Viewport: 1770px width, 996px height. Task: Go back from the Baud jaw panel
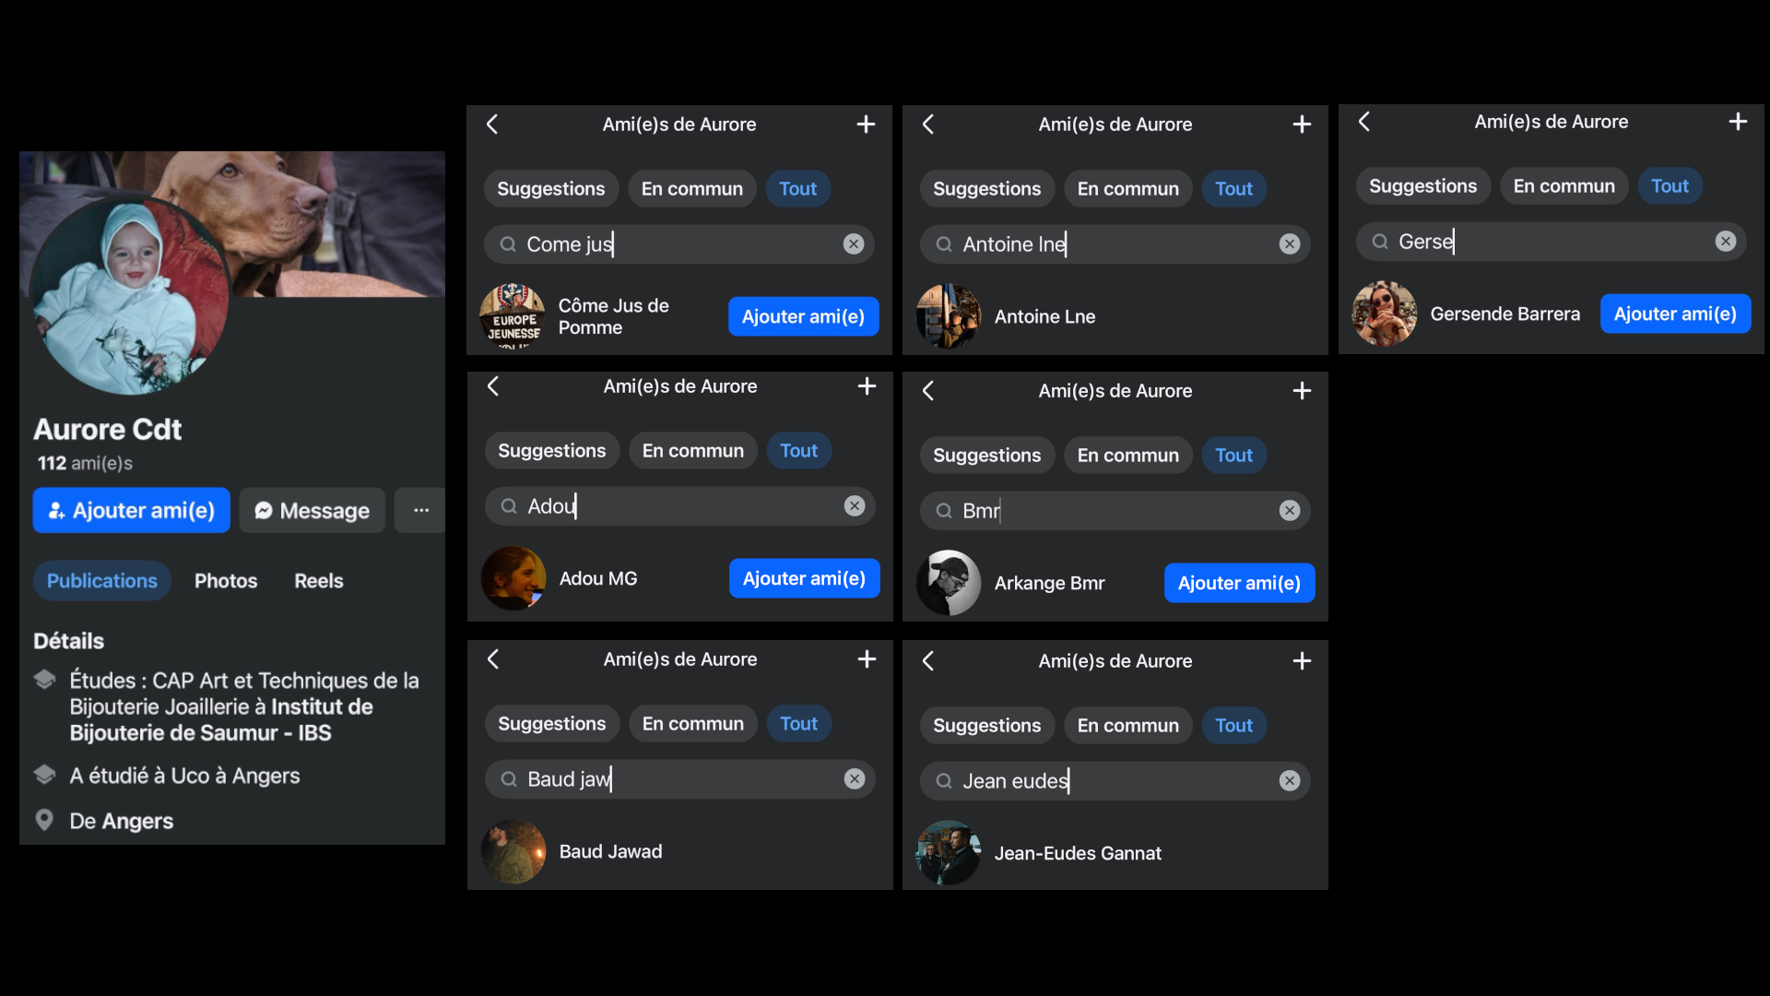(x=493, y=659)
